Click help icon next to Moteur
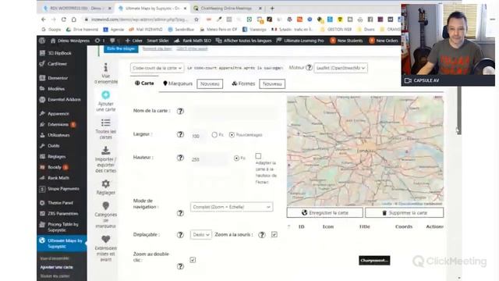 click(x=309, y=68)
